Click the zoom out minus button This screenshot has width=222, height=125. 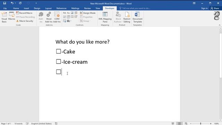pyautogui.click(x=191, y=124)
